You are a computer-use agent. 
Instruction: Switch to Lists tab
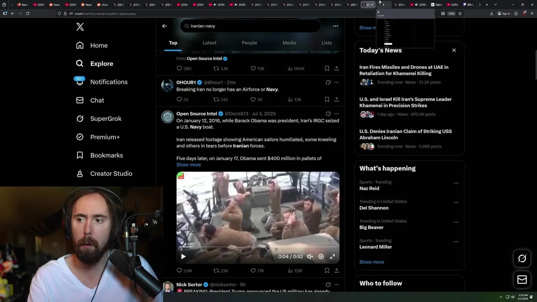tap(326, 43)
